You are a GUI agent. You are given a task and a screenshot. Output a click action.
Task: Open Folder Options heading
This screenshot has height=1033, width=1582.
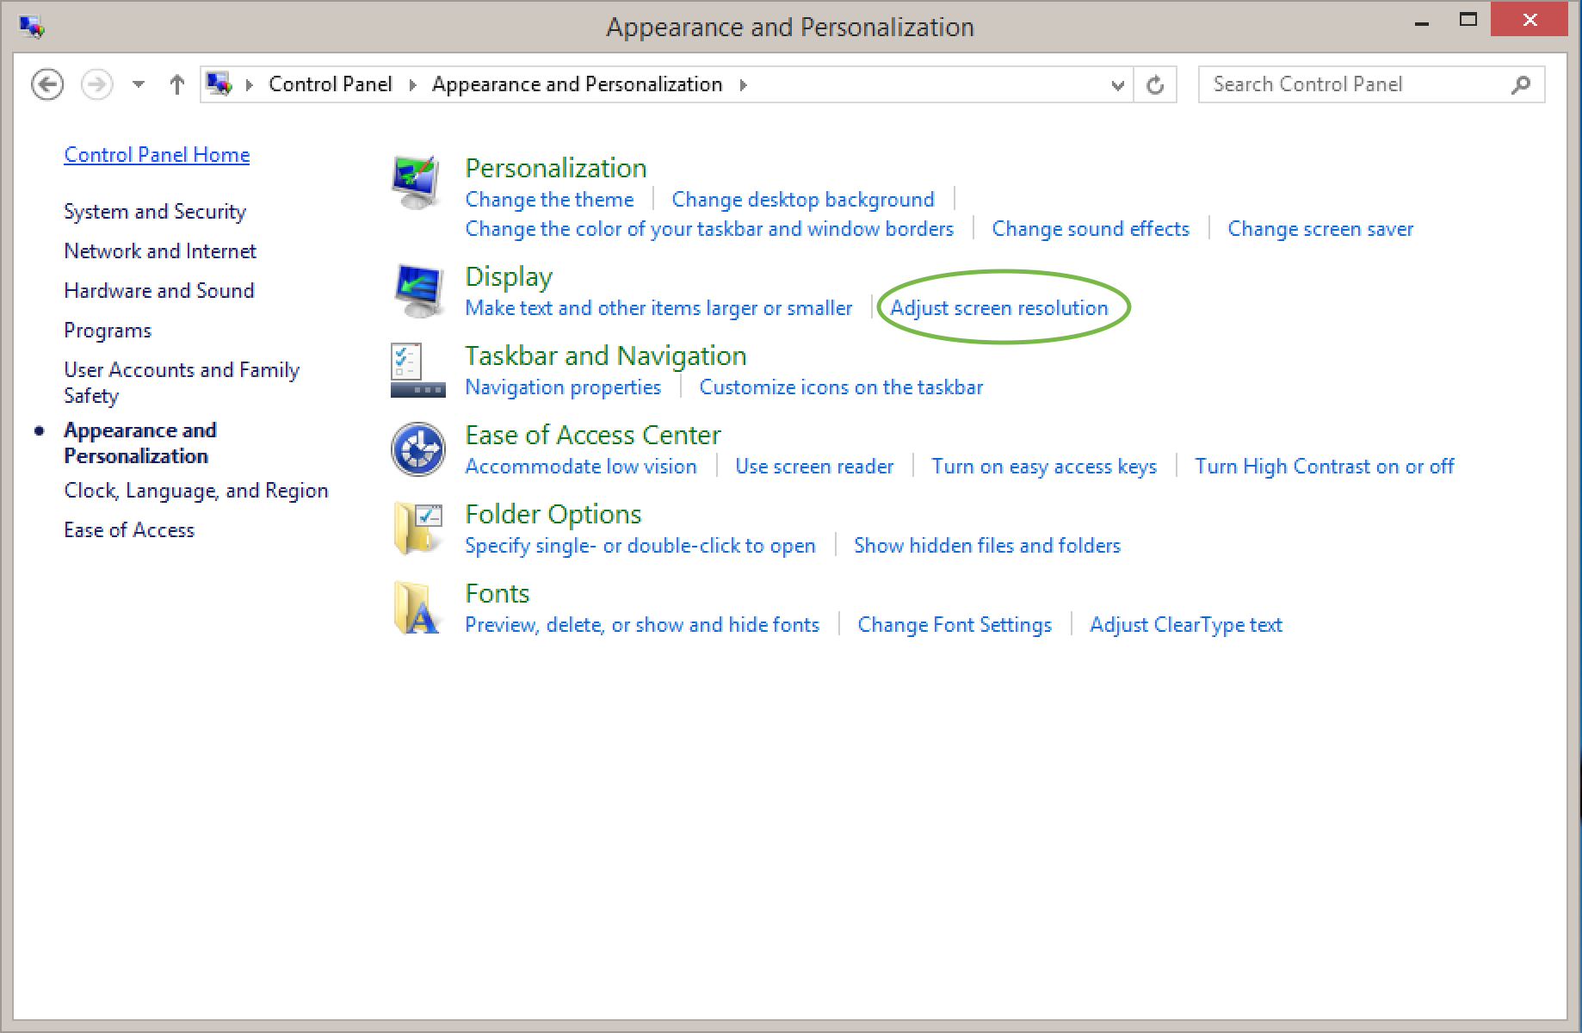[x=553, y=515]
